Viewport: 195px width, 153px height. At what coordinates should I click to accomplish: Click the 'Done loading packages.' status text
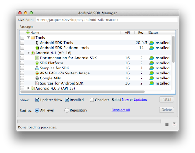pyautogui.click(x=37, y=128)
